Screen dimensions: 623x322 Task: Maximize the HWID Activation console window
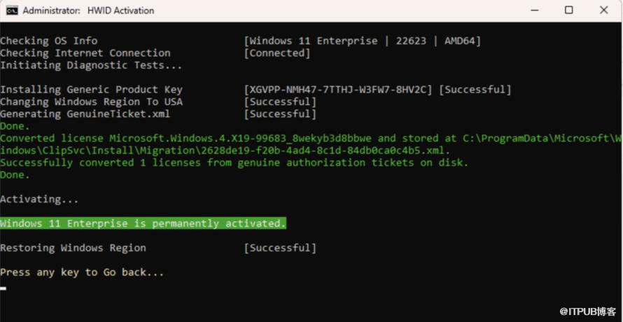[x=568, y=10]
